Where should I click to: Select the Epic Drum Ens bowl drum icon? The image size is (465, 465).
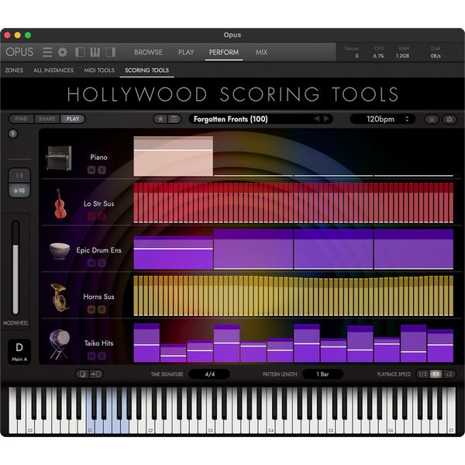point(60,251)
